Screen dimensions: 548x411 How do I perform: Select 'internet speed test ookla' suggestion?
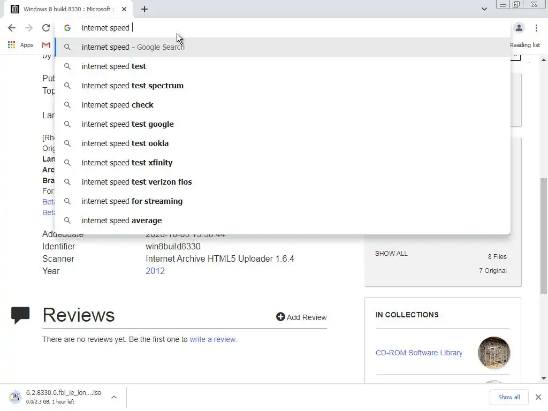pyautogui.click(x=283, y=143)
